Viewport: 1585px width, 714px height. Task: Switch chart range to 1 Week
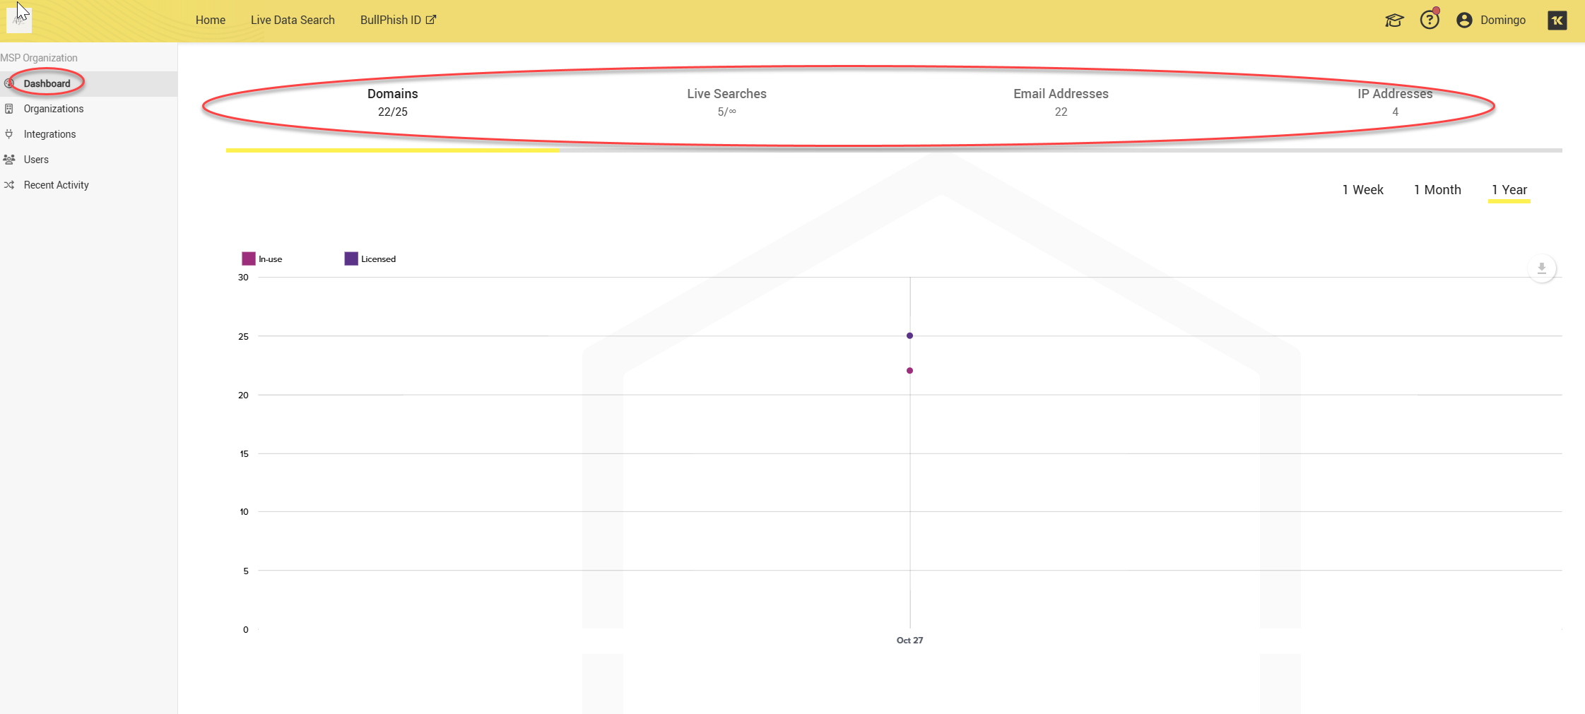(1362, 190)
